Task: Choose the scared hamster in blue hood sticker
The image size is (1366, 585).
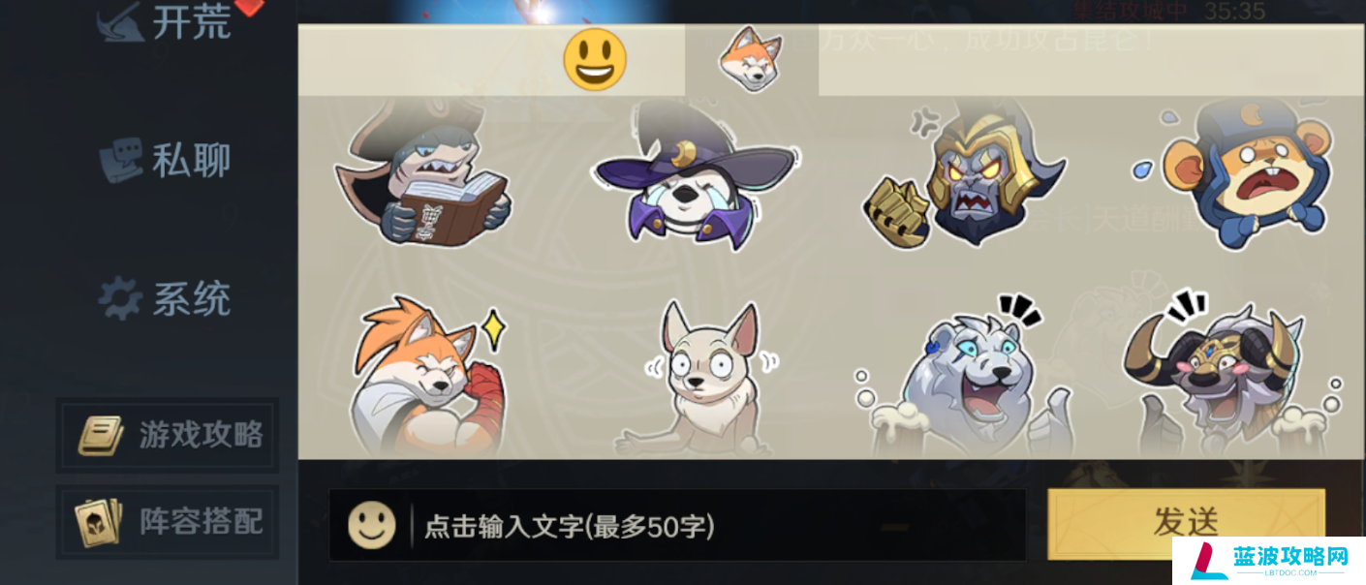Action: pyautogui.click(x=1232, y=172)
